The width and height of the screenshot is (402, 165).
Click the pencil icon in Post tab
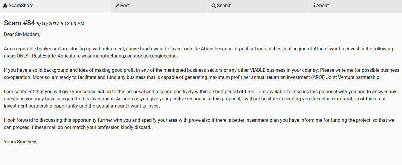click(117, 6)
